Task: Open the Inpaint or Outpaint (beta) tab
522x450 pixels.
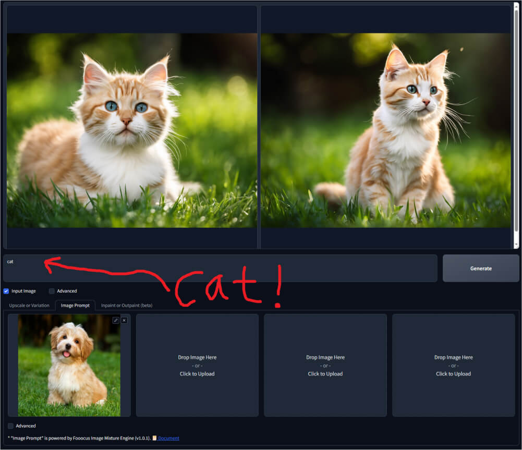Action: point(127,305)
